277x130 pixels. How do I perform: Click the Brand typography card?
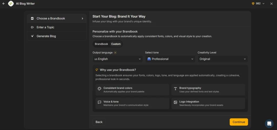(x=208, y=90)
